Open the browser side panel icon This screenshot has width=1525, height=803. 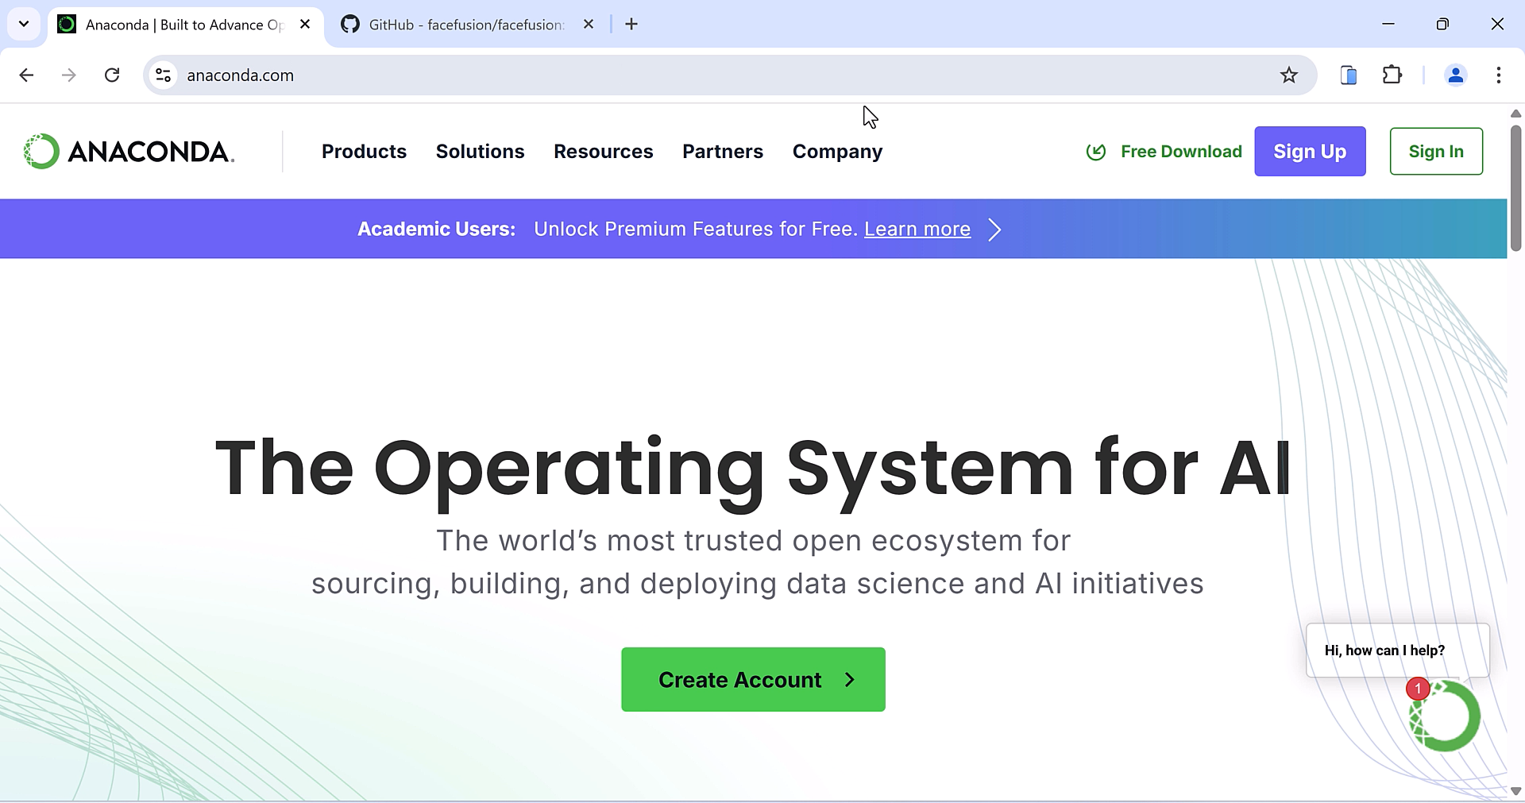[1348, 75]
